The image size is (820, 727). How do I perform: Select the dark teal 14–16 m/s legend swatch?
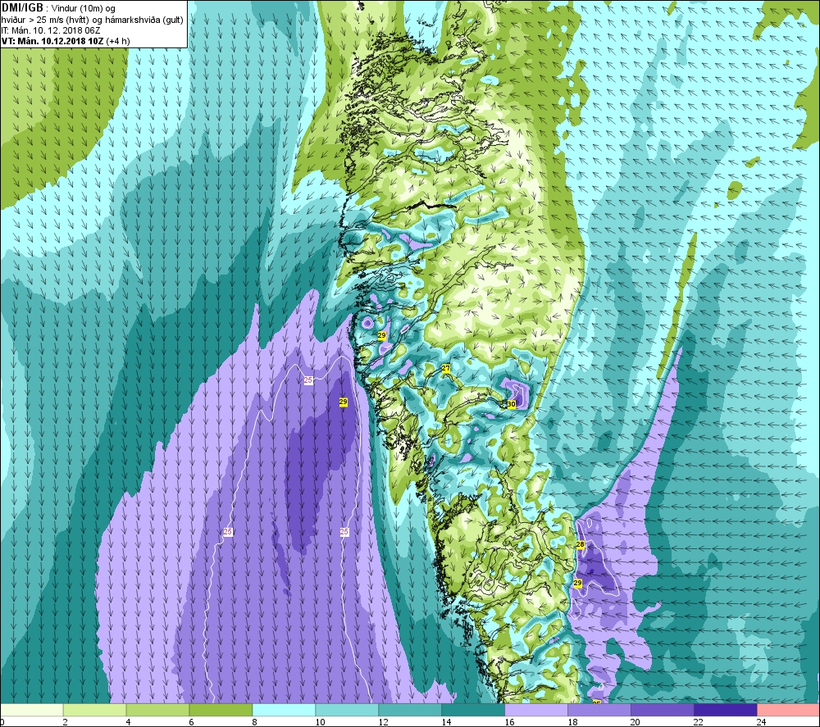473,710
